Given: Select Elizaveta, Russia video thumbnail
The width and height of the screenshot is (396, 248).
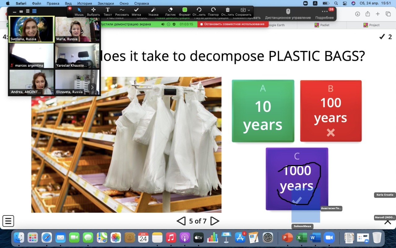Looking at the screenshot, I should pos(77,82).
